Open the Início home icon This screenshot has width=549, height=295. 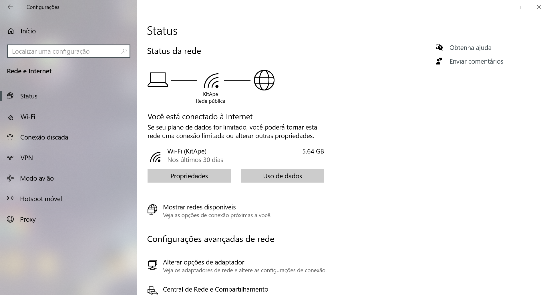[x=11, y=31]
